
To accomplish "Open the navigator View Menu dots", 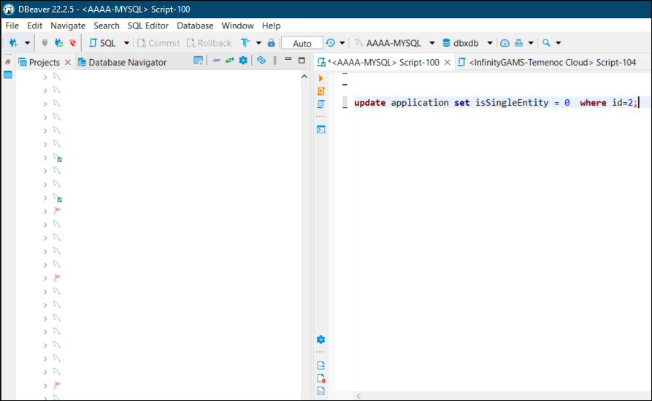I will (275, 61).
